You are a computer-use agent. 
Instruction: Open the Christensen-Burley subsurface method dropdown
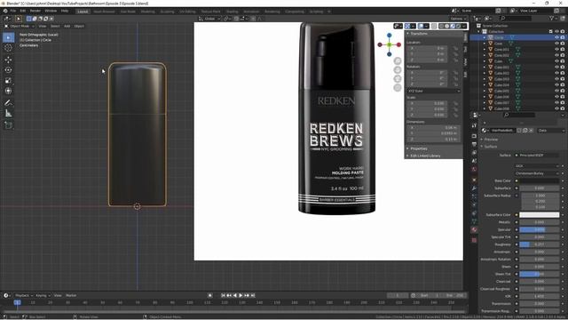[x=537, y=173]
